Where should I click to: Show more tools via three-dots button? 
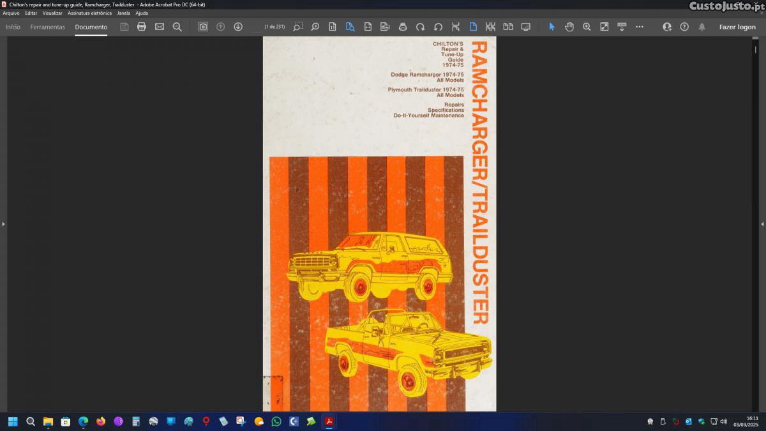(x=640, y=27)
